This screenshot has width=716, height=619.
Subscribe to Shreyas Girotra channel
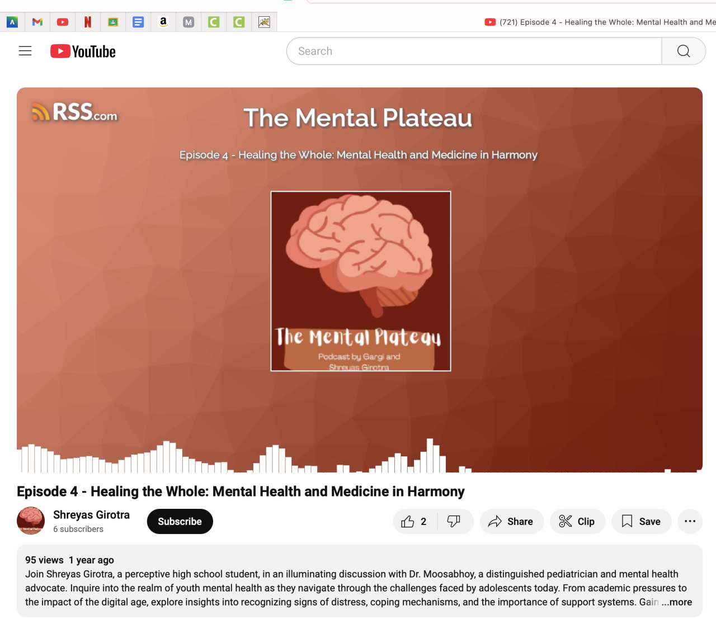(180, 522)
